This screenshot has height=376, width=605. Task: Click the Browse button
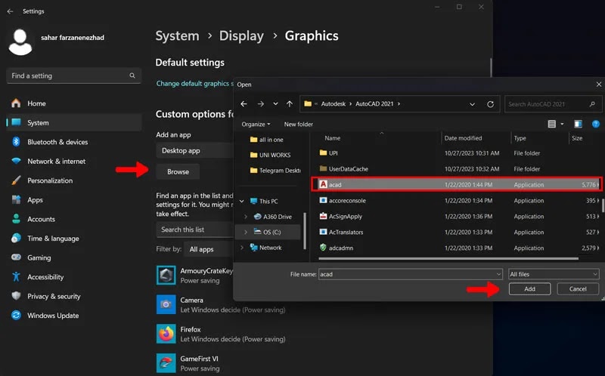pyautogui.click(x=178, y=171)
